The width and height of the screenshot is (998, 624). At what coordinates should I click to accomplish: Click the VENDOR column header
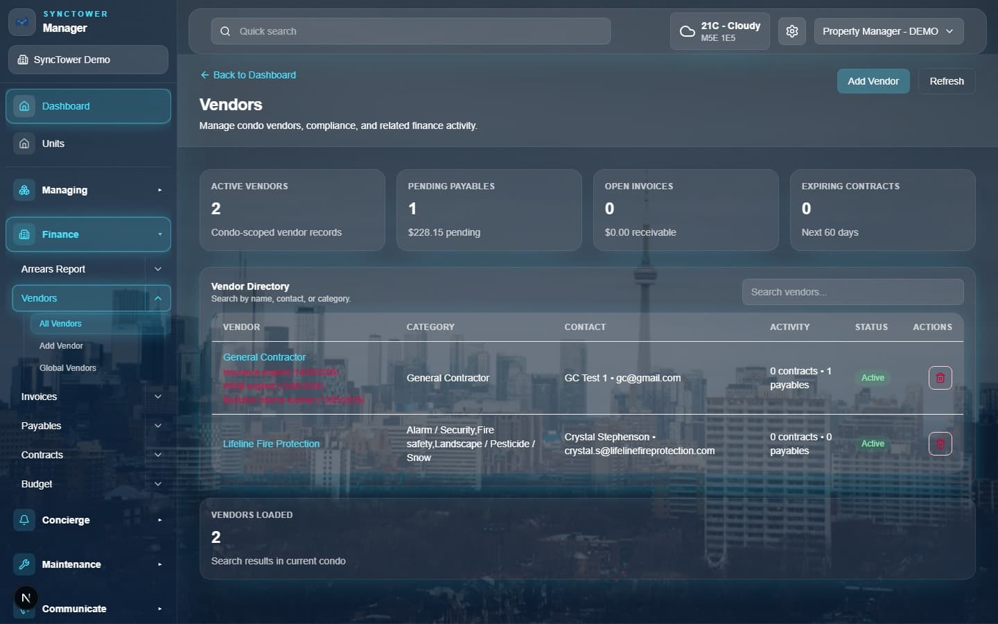click(241, 327)
